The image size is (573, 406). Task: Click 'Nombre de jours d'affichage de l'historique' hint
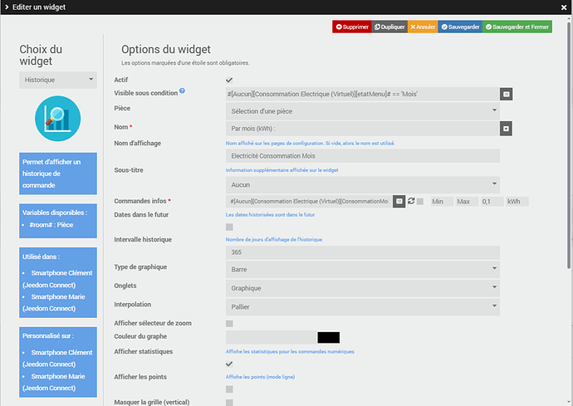(x=274, y=239)
